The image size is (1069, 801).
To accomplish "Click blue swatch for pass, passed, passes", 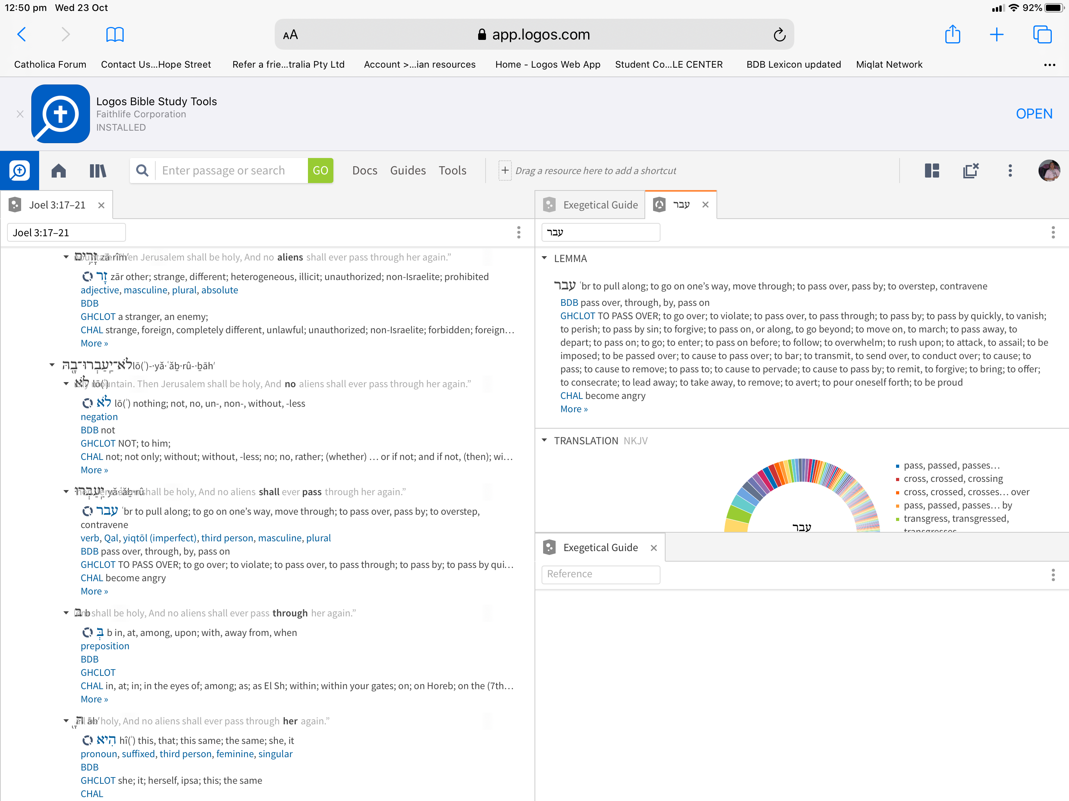I will pyautogui.click(x=898, y=466).
